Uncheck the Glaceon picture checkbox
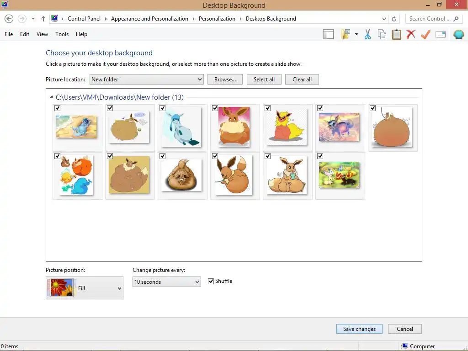468x351 pixels. click(163, 108)
